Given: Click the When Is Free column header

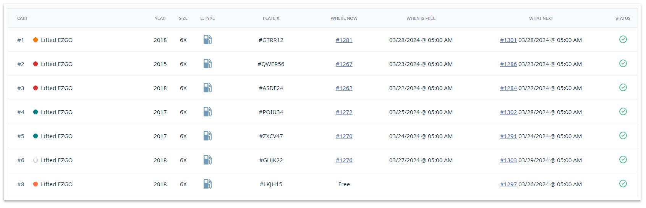Looking at the screenshot, I should 421,18.
